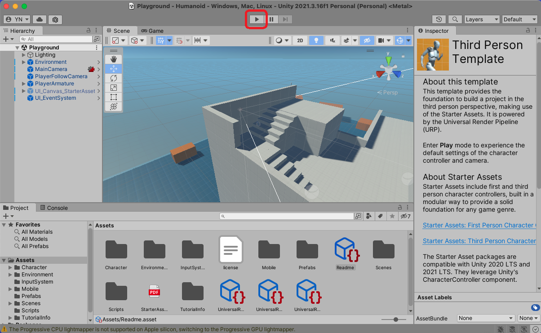Open the Layers dropdown
Image resolution: width=541 pixels, height=333 pixels.
coord(482,19)
